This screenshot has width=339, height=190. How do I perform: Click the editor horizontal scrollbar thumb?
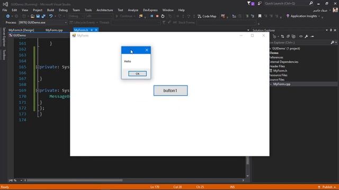click(75, 180)
